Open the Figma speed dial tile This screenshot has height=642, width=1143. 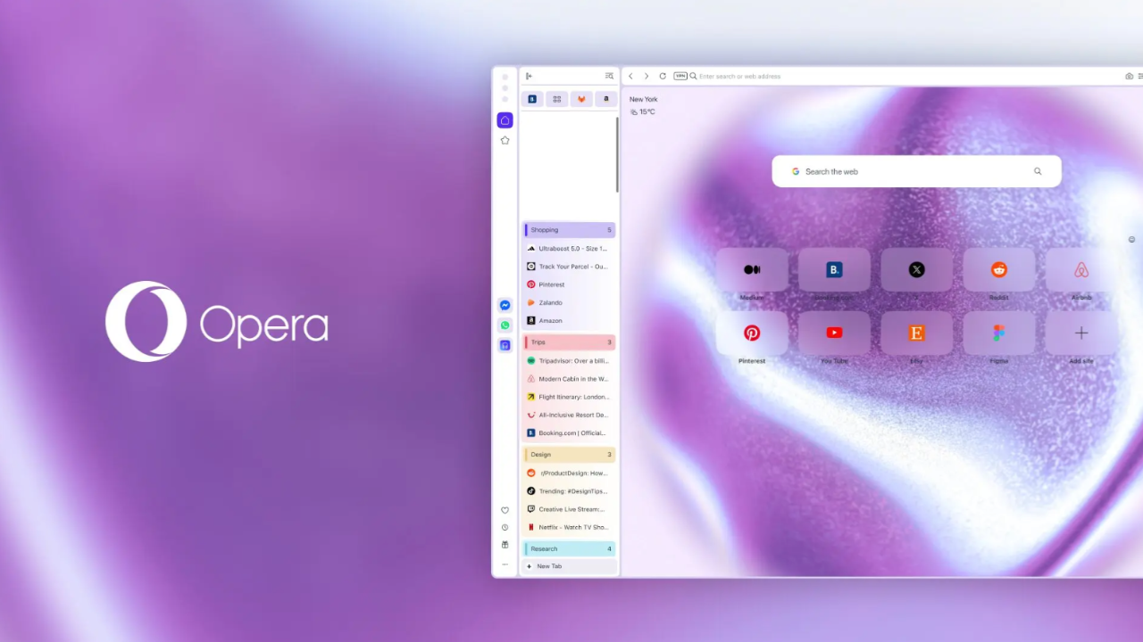tap(998, 333)
